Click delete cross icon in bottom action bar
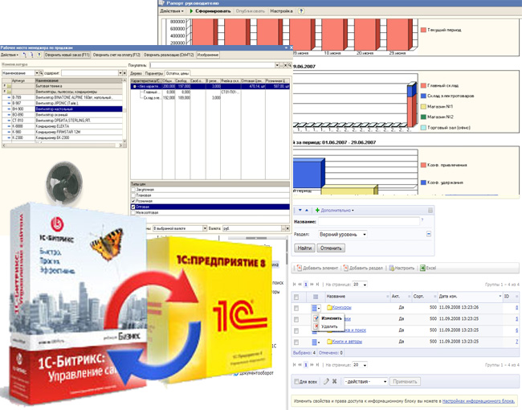The width and height of the screenshot is (522, 410). point(335,381)
